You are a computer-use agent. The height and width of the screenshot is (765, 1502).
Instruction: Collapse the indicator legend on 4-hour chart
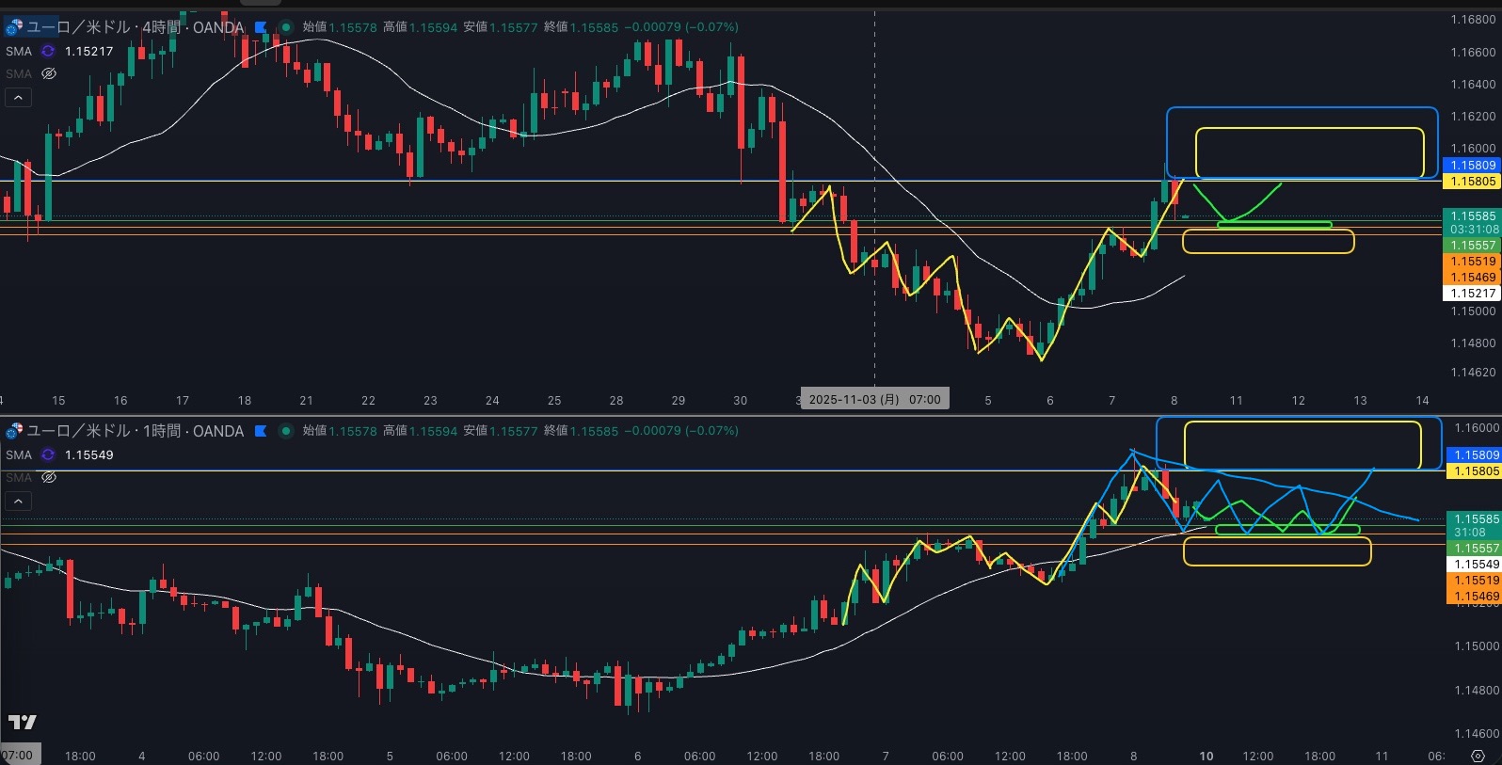(18, 97)
